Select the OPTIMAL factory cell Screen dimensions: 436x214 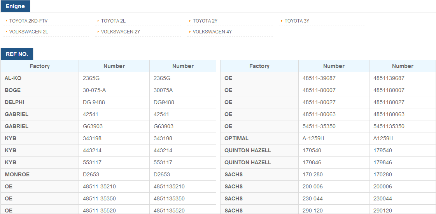coord(259,138)
